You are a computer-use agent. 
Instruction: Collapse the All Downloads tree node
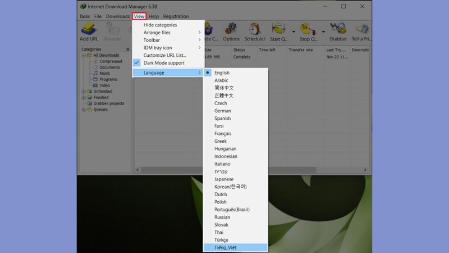coord(84,55)
